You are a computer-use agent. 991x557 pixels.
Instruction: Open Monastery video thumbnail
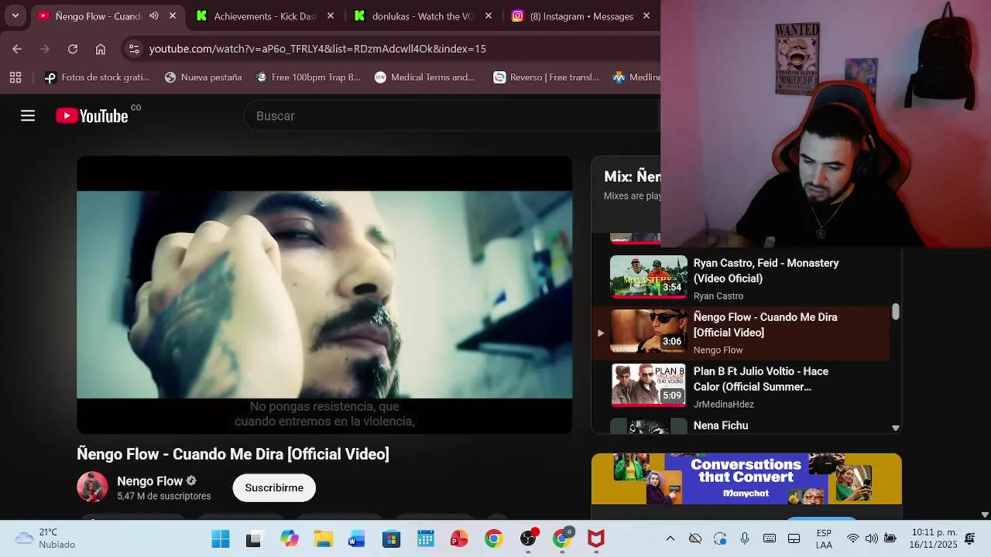(x=648, y=277)
